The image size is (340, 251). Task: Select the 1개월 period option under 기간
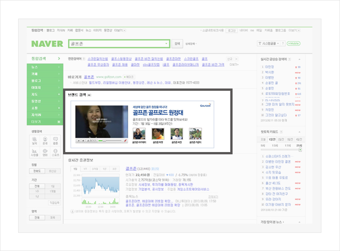pos(53,191)
